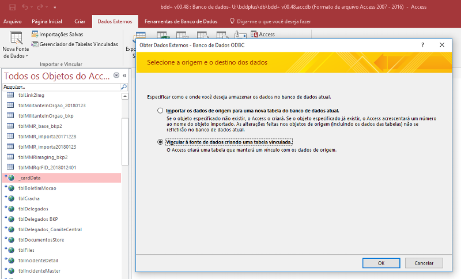Click globe icon of tblDelegados_ComiteCentral
The width and height of the screenshot is (461, 279).
(10, 229)
